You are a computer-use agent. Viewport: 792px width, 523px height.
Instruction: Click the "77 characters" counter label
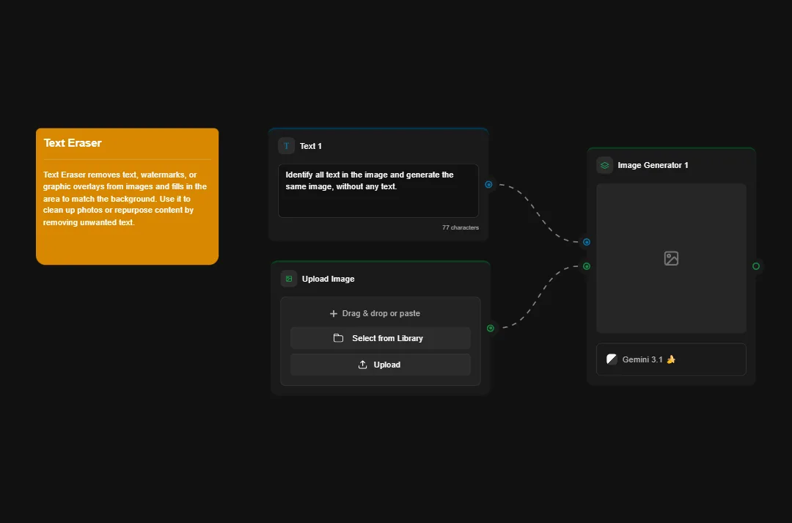pos(461,227)
